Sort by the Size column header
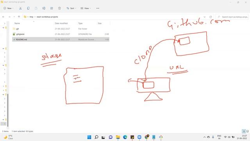The image size is (250, 141). pyautogui.click(x=100, y=23)
